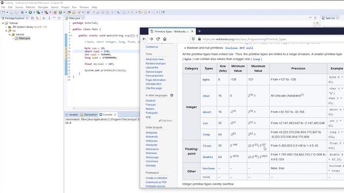This screenshot has height=193, width=344.
Task: Click the 'What links here' sidebar link
Action: pyautogui.click(x=155, y=60)
